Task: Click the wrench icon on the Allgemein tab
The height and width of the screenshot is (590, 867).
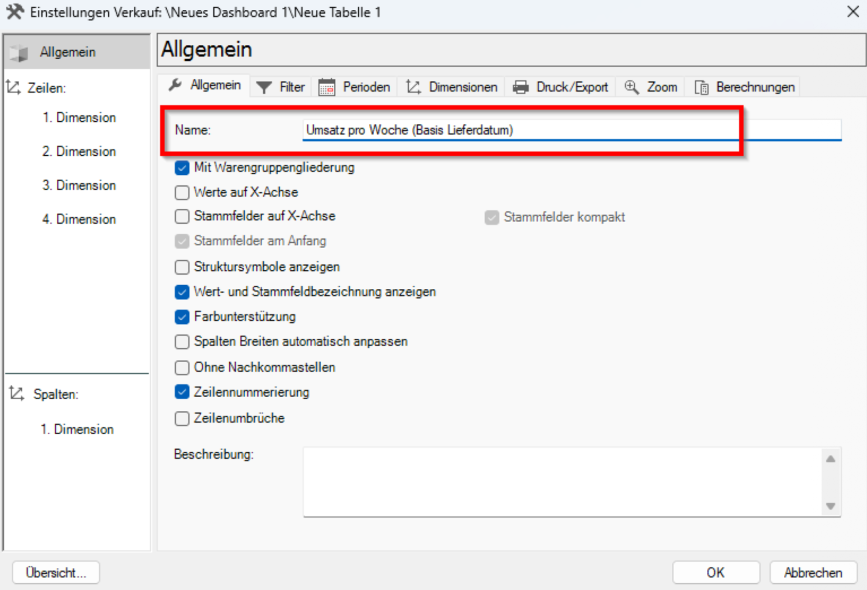Action: (x=175, y=85)
